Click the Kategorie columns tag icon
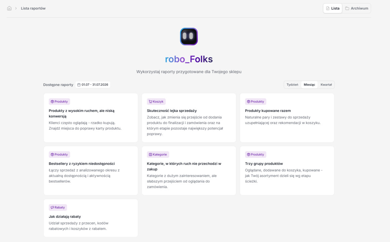This screenshot has width=390, height=242. (x=150, y=155)
